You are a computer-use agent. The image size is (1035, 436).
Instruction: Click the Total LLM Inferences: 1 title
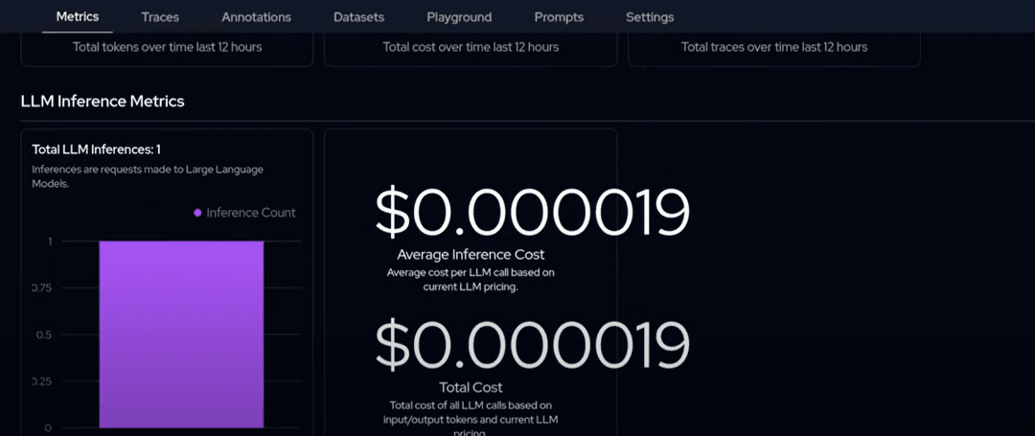tap(96, 149)
